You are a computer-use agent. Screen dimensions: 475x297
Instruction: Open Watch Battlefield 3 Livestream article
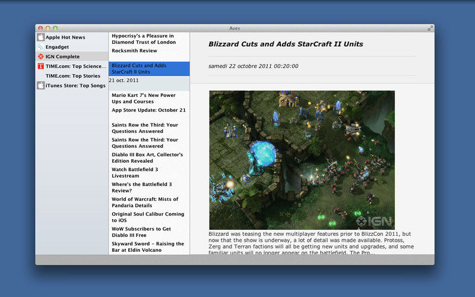pyautogui.click(x=149, y=173)
